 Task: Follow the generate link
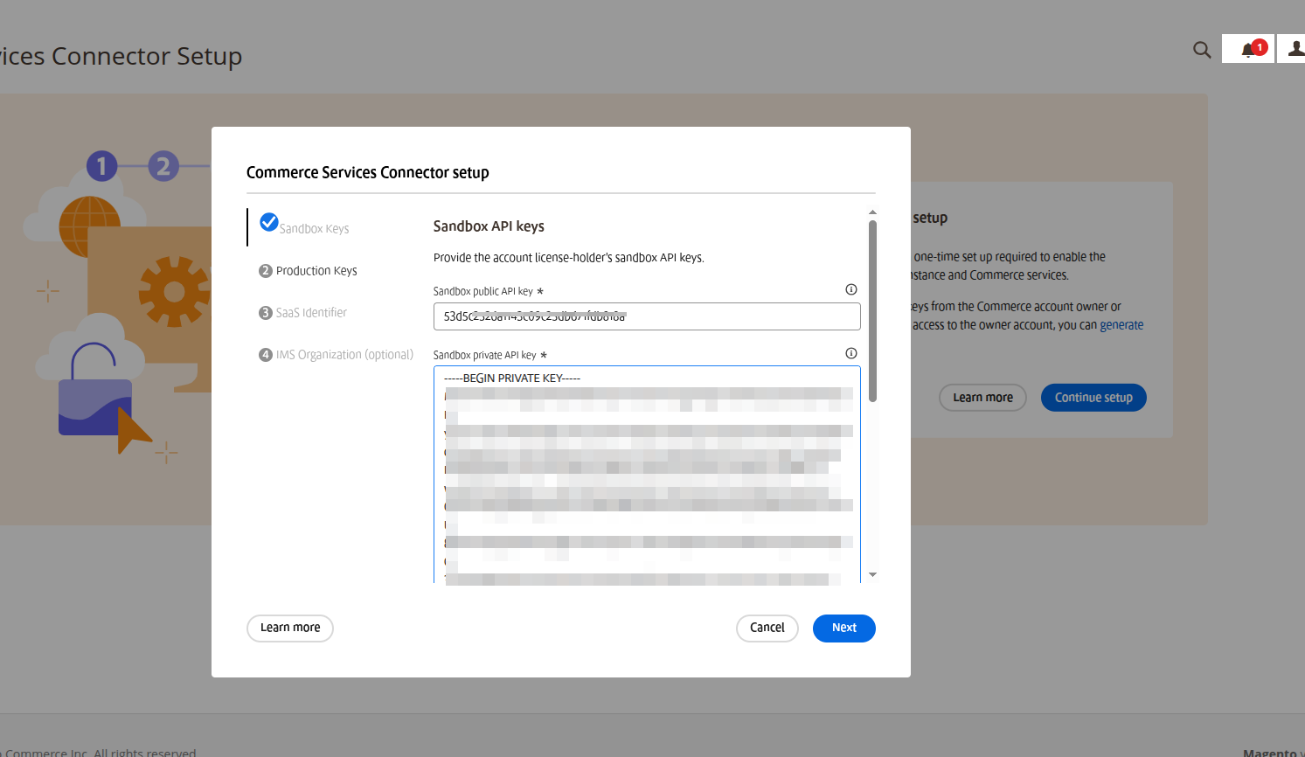(x=1121, y=325)
